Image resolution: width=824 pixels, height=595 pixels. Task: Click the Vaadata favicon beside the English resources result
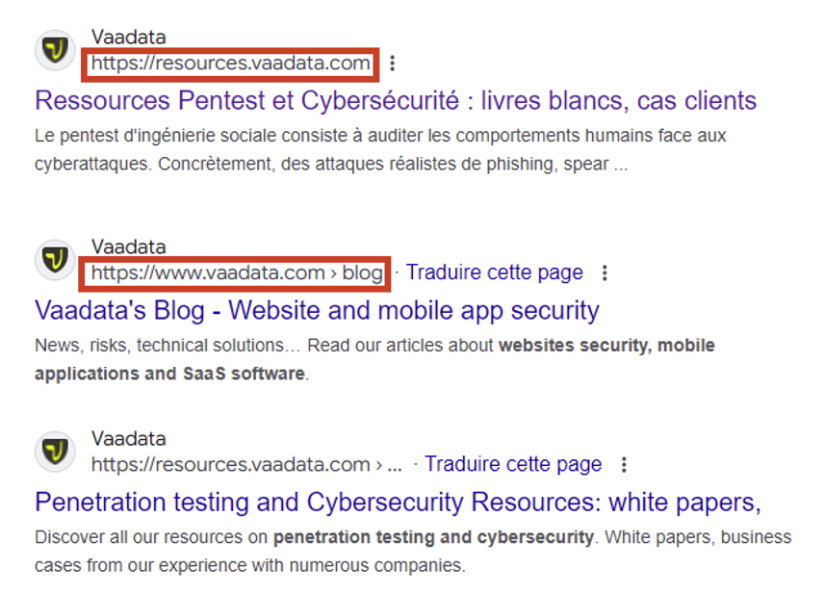point(55,451)
